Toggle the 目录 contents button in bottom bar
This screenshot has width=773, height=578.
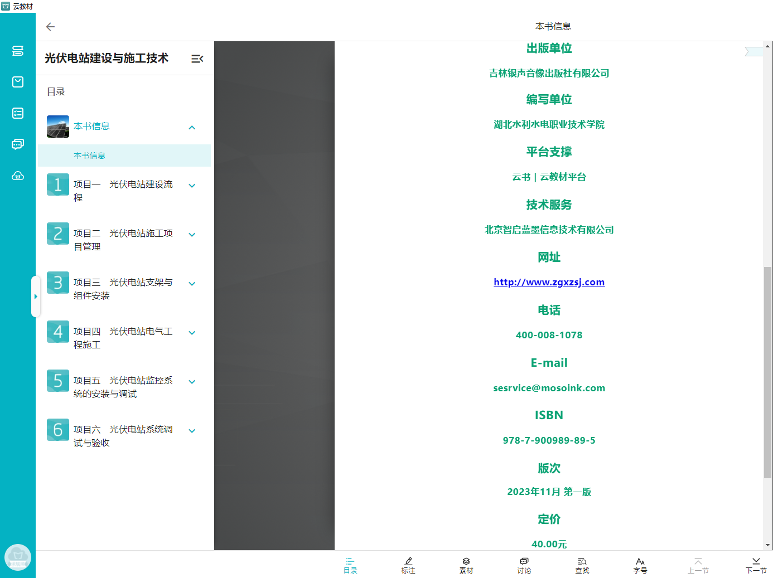350,565
